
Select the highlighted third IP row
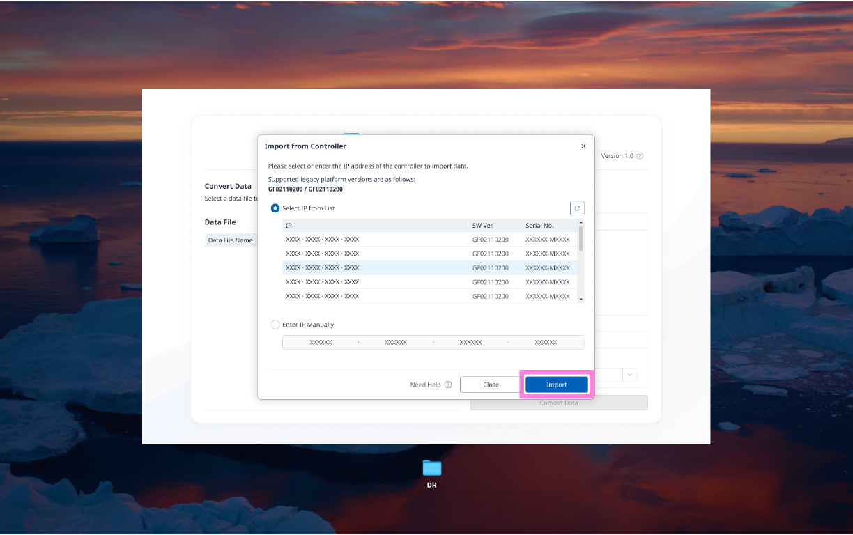tap(376, 268)
